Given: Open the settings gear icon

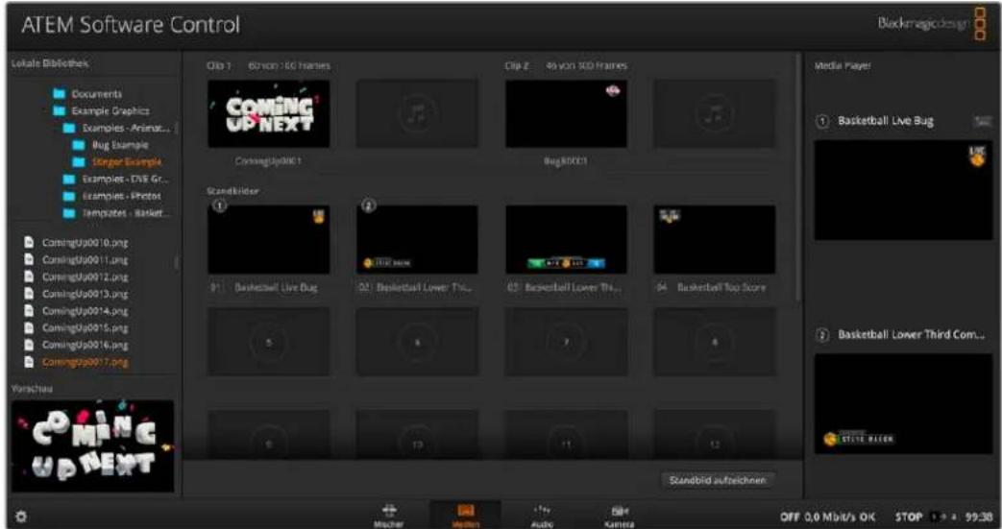Looking at the screenshot, I should click(20, 517).
